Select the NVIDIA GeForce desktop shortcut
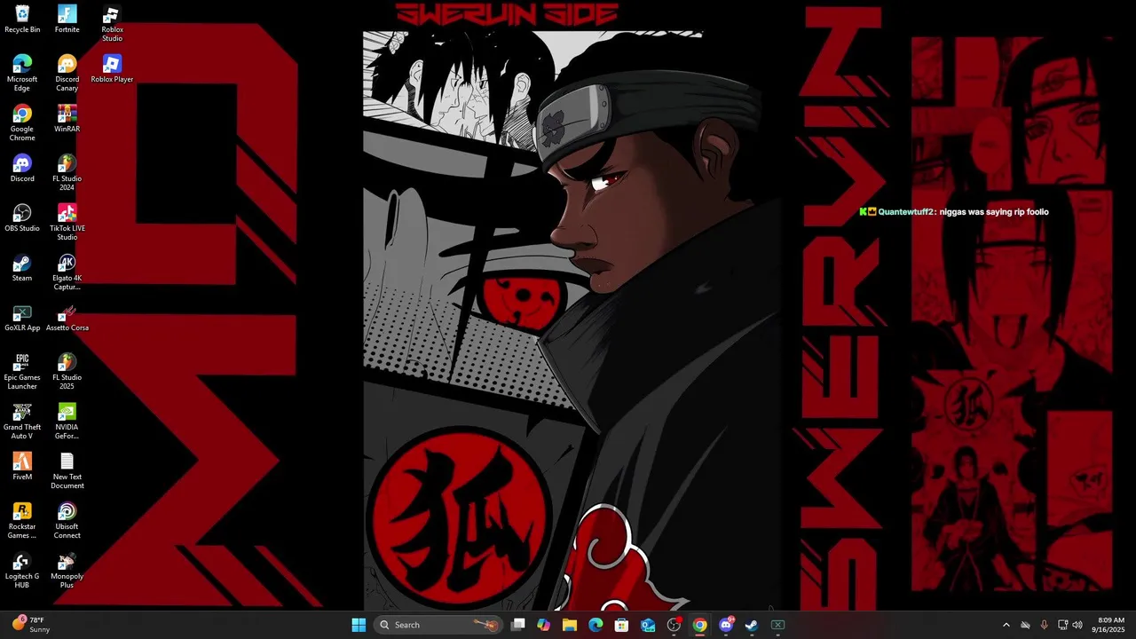 tap(67, 422)
